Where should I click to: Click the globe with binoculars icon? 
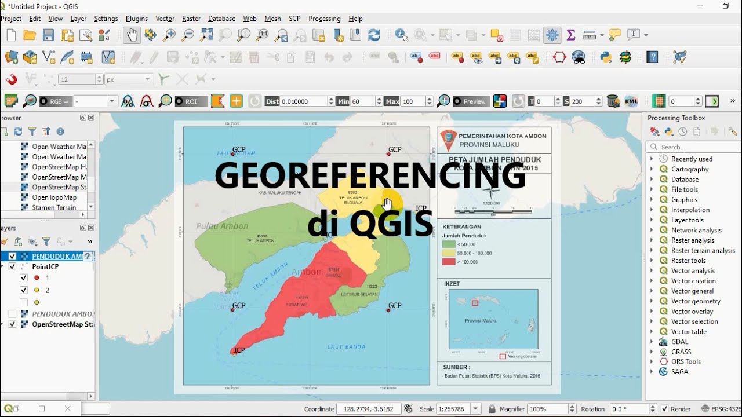coord(579,57)
